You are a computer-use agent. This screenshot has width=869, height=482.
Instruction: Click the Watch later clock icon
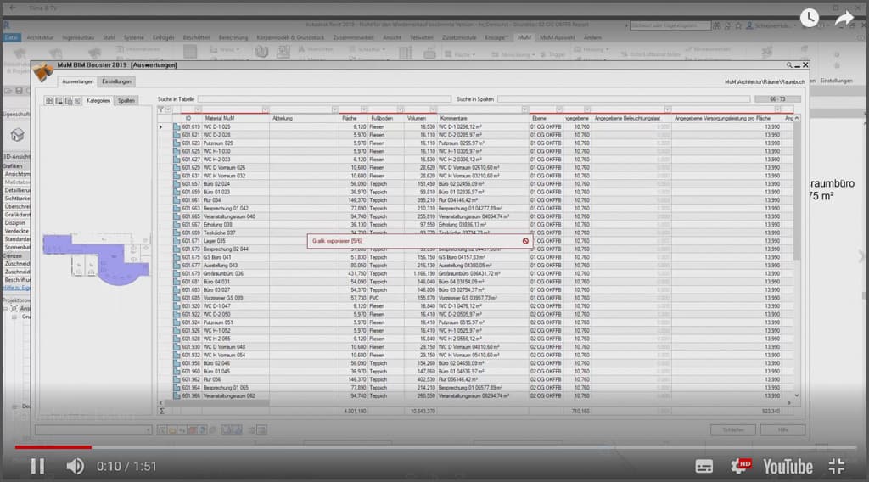(x=809, y=17)
